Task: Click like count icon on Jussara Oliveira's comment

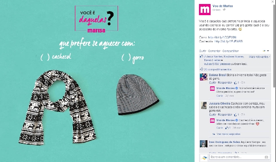Action: click(235, 115)
